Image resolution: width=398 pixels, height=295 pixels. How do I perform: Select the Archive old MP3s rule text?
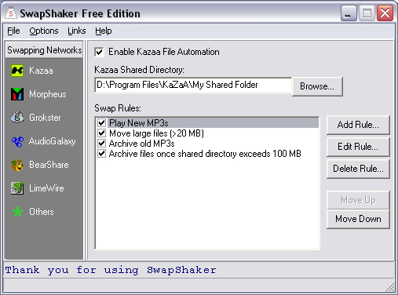coord(141,144)
